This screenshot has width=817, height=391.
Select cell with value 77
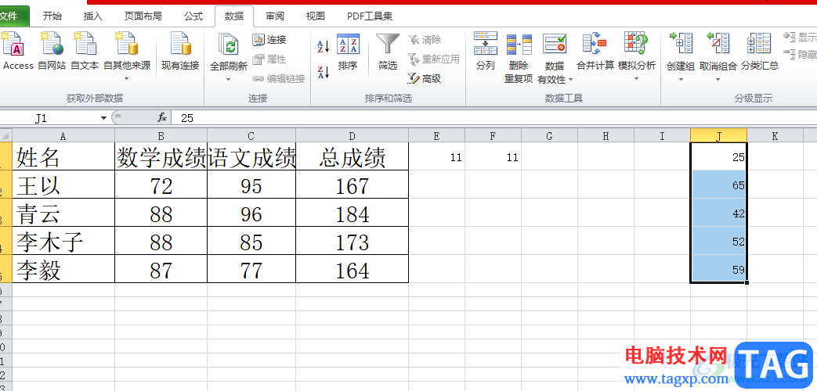pyautogui.click(x=251, y=269)
